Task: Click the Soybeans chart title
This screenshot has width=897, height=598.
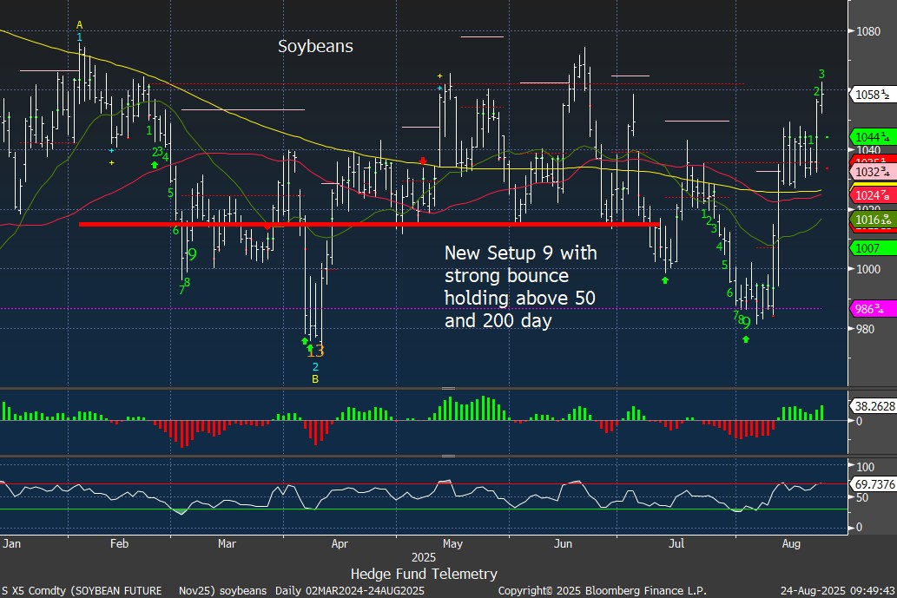Action: (x=315, y=47)
